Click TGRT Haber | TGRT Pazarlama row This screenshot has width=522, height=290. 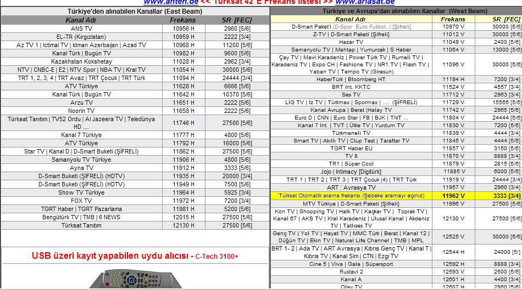(x=135, y=209)
